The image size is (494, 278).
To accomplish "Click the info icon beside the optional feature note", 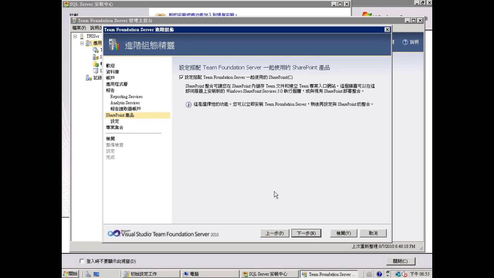I will tap(189, 105).
